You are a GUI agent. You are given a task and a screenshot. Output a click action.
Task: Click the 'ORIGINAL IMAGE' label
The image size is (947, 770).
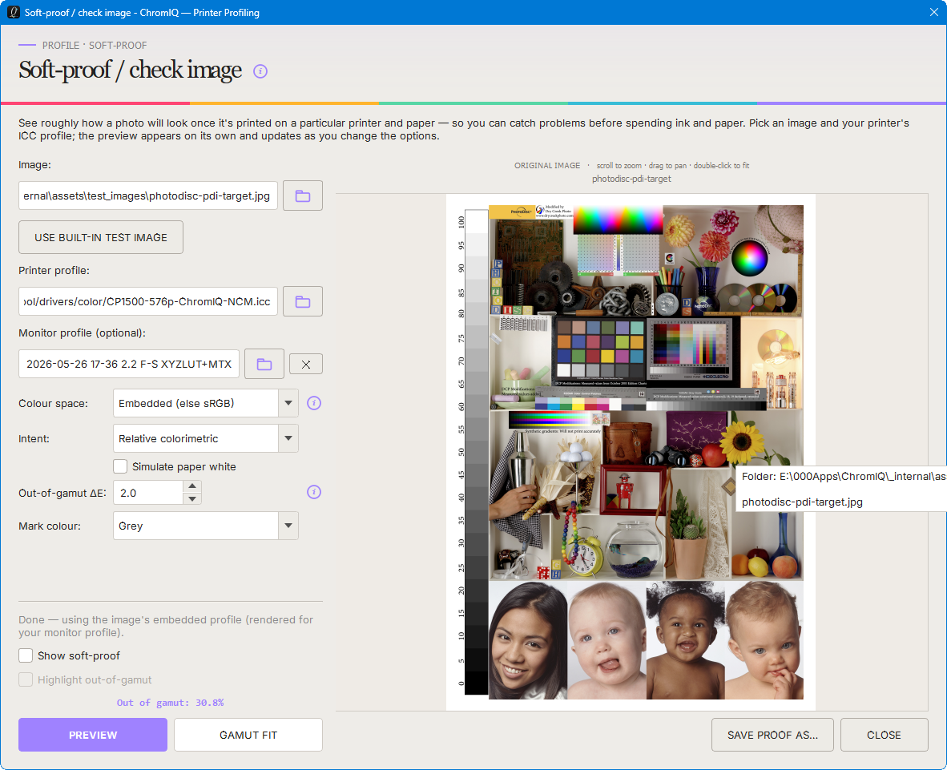547,166
